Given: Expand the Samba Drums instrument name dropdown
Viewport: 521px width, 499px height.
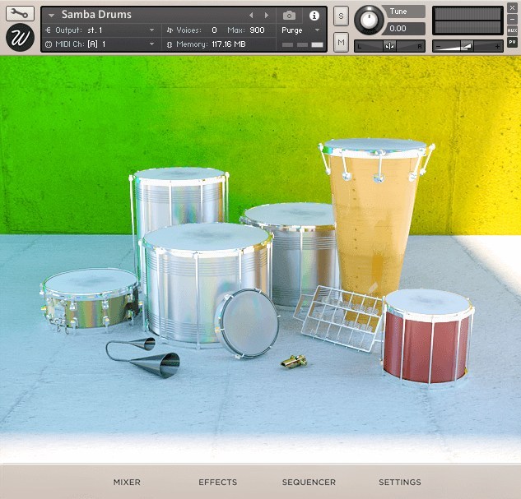Looking at the screenshot, I should pos(52,16).
